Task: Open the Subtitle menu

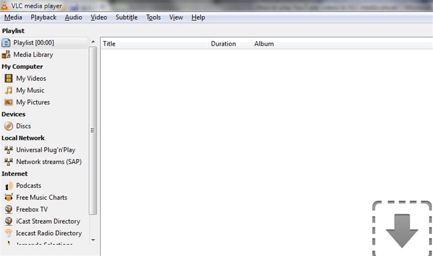Action: tap(126, 17)
